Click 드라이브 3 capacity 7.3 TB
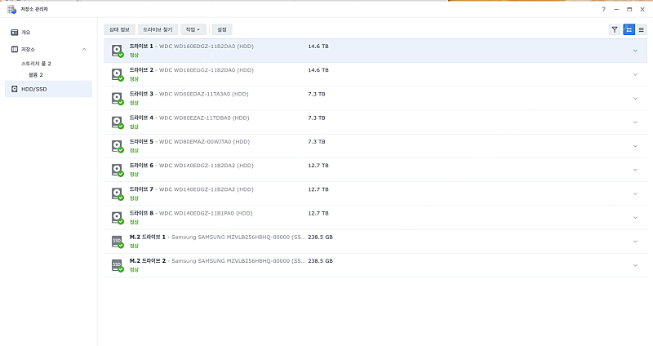 (x=317, y=94)
